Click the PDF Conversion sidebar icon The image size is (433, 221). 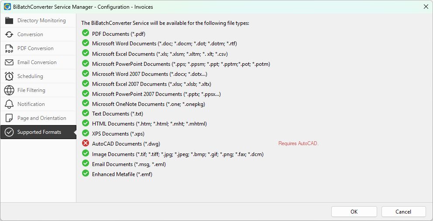pyautogui.click(x=9, y=48)
